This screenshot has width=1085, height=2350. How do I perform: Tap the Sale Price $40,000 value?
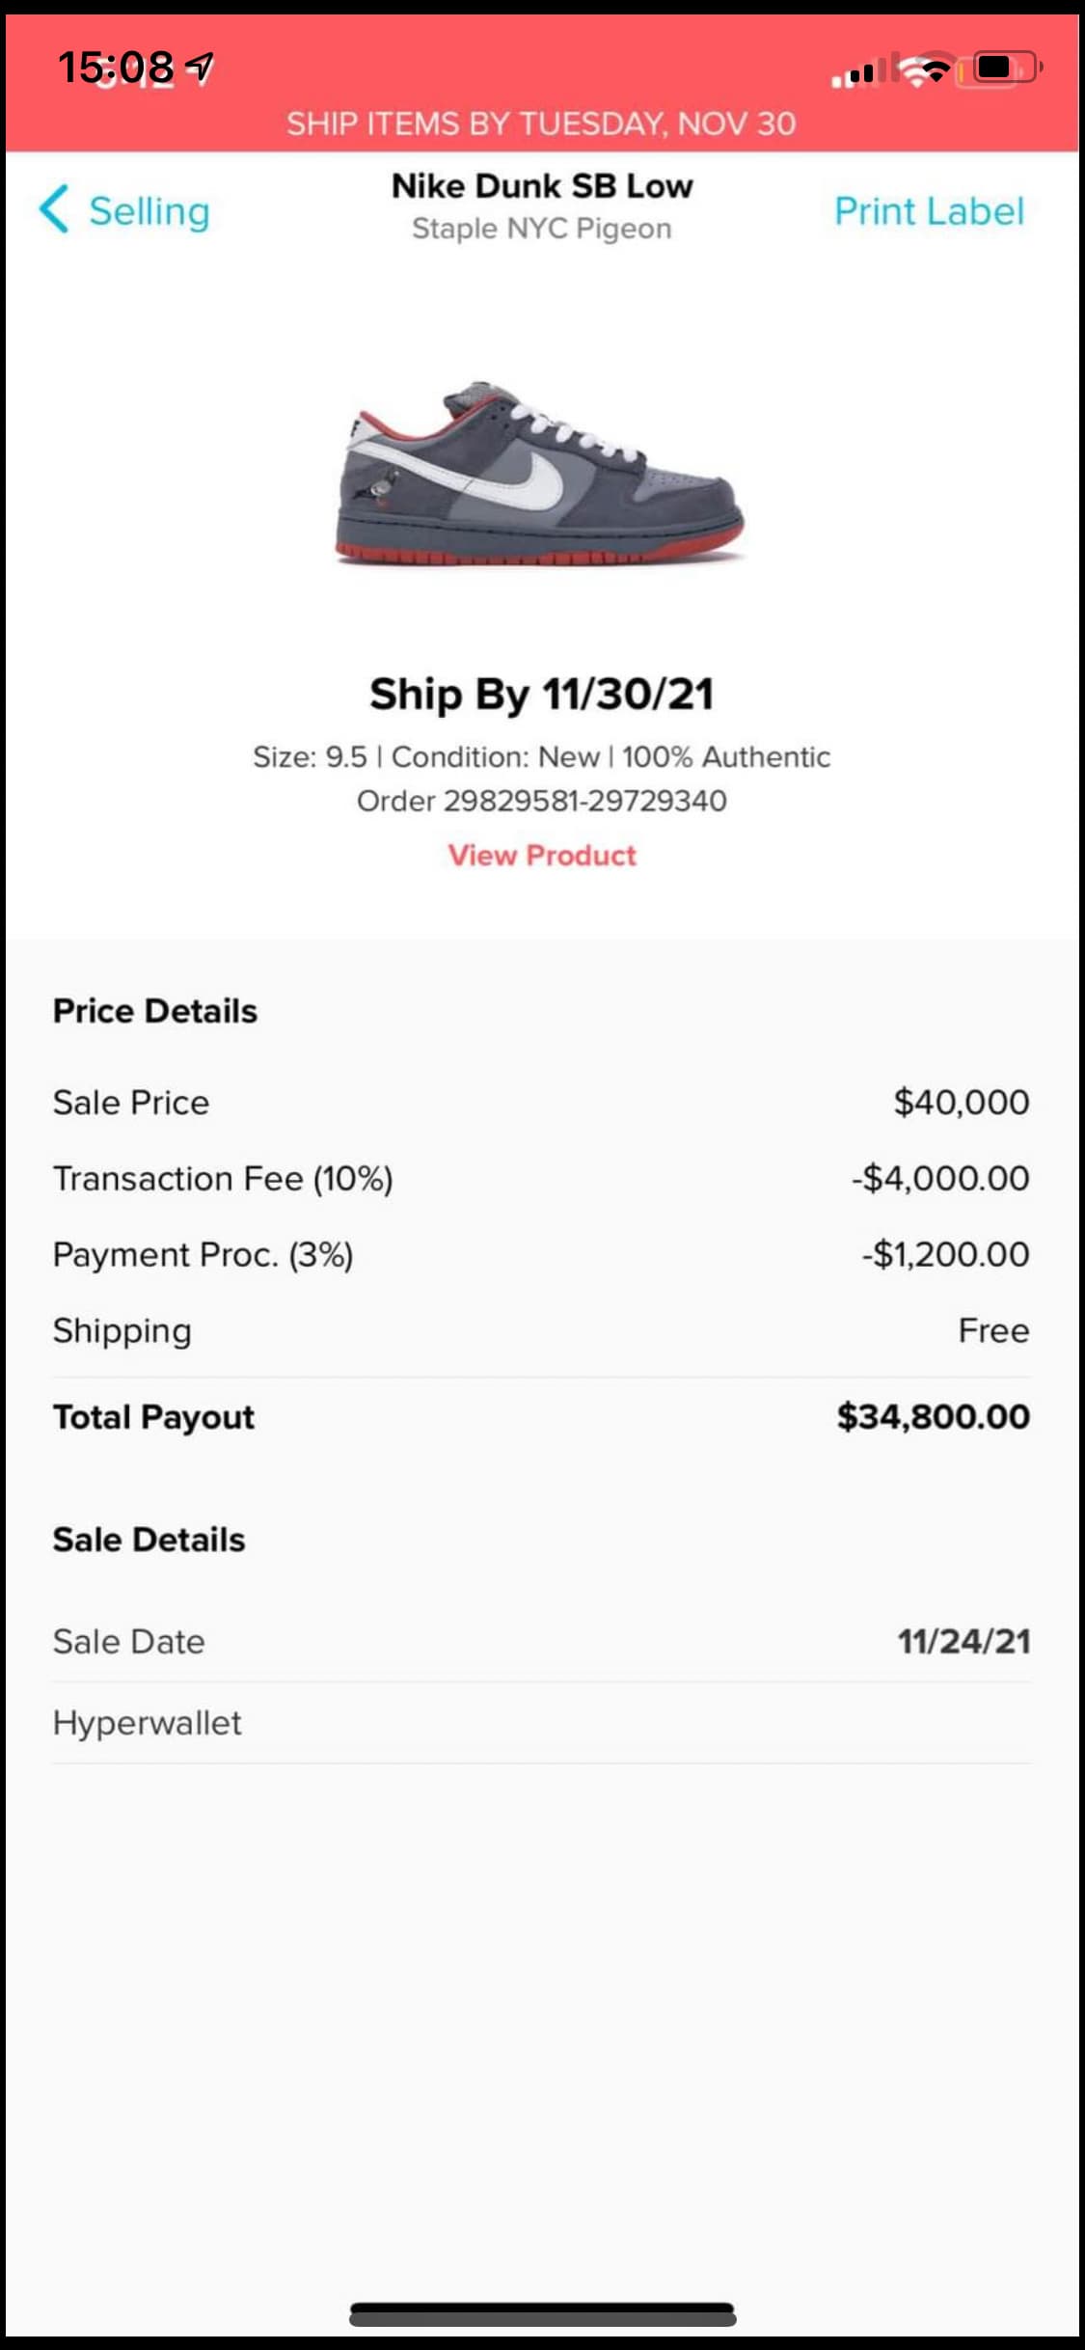point(961,1102)
